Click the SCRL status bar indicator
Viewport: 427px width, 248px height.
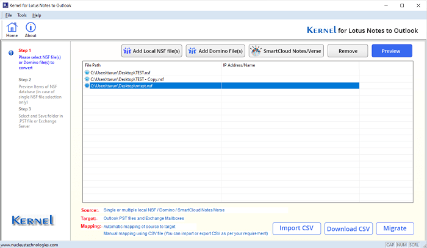[414, 245]
